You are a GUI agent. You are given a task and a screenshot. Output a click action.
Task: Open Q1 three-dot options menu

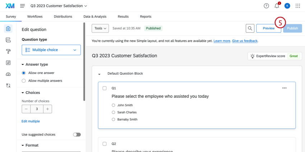click(285, 88)
